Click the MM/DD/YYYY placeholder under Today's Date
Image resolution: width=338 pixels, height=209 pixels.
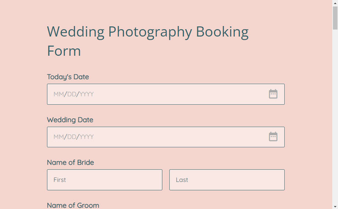tap(74, 94)
